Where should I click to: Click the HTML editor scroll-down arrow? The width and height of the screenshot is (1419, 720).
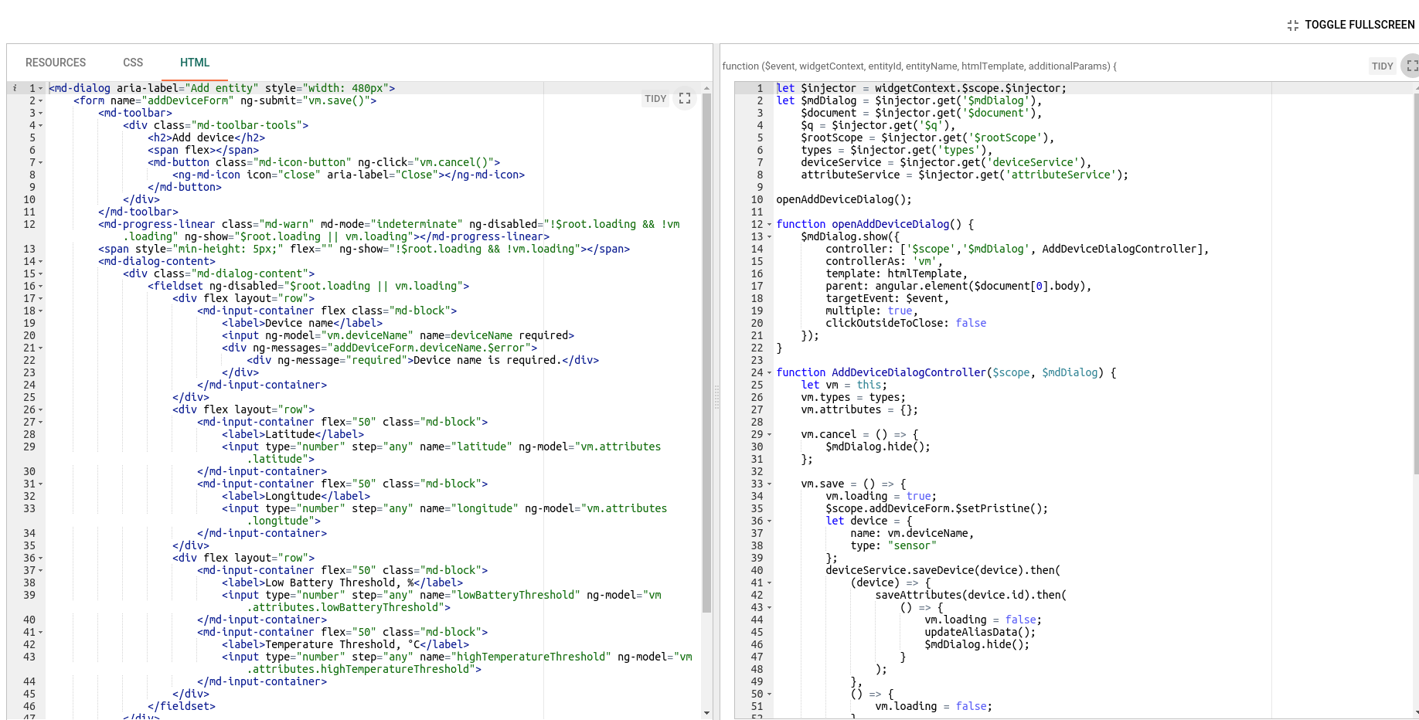tap(706, 713)
